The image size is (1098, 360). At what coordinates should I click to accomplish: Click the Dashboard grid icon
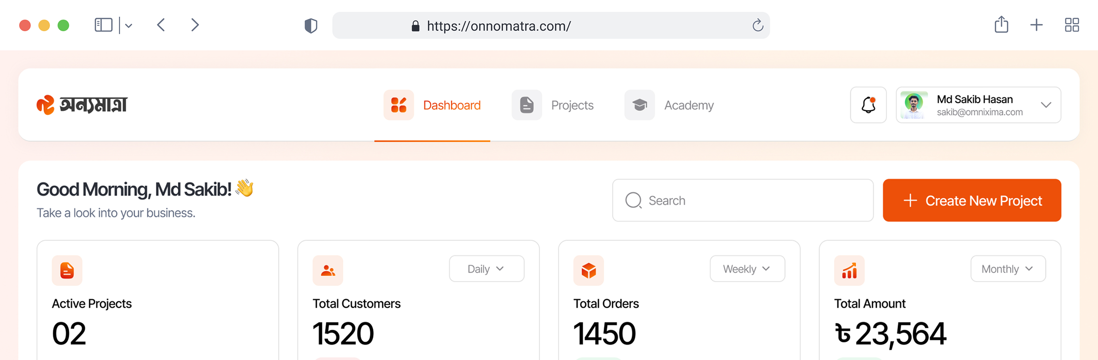coord(398,105)
